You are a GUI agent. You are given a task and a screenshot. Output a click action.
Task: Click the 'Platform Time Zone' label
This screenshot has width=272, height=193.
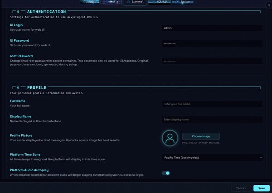click(x=25, y=154)
